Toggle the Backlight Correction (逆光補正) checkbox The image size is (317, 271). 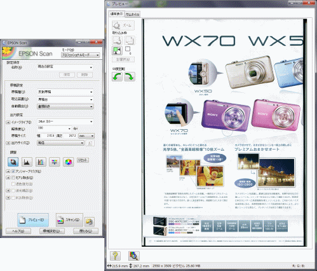[x=13, y=191]
